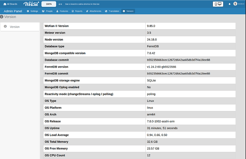The height and width of the screenshot is (159, 246).
Task: Click 'Star a board' shortcut hint text
Action: (82, 4)
